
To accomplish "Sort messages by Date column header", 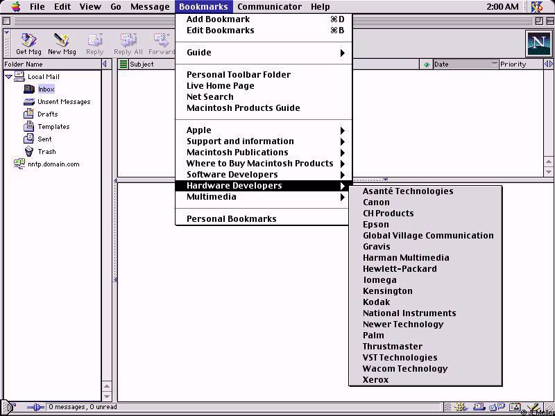I will tap(461, 64).
